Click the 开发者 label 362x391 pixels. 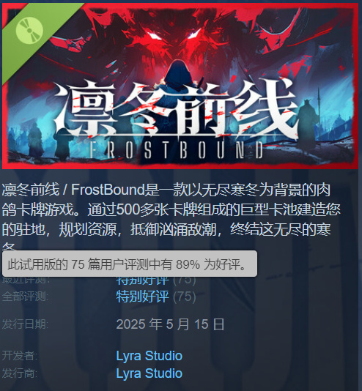coord(20,356)
